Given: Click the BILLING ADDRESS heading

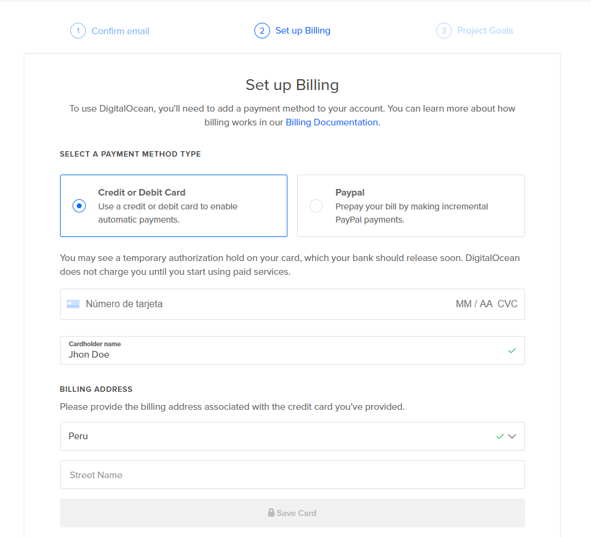Looking at the screenshot, I should [x=96, y=389].
